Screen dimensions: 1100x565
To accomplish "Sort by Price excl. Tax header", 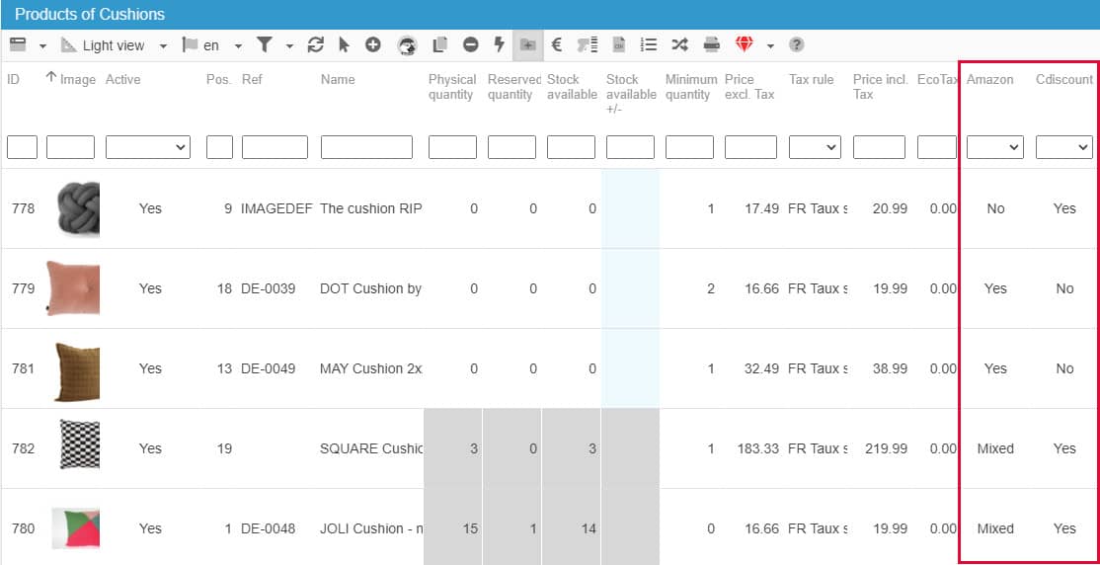I will point(749,86).
